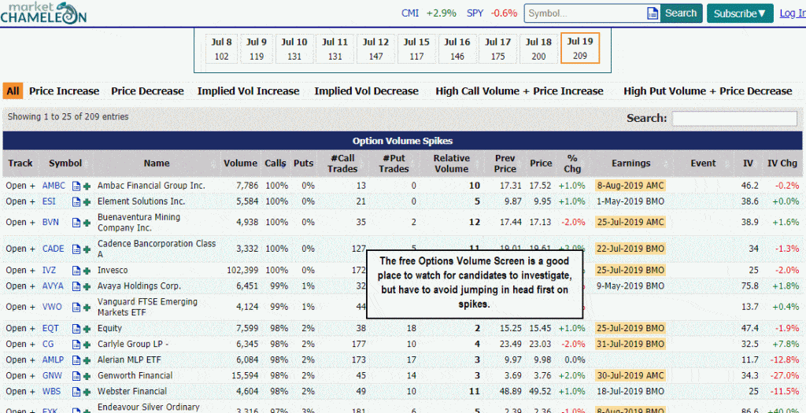Filter by Price Increase
The width and height of the screenshot is (806, 413).
tap(64, 91)
